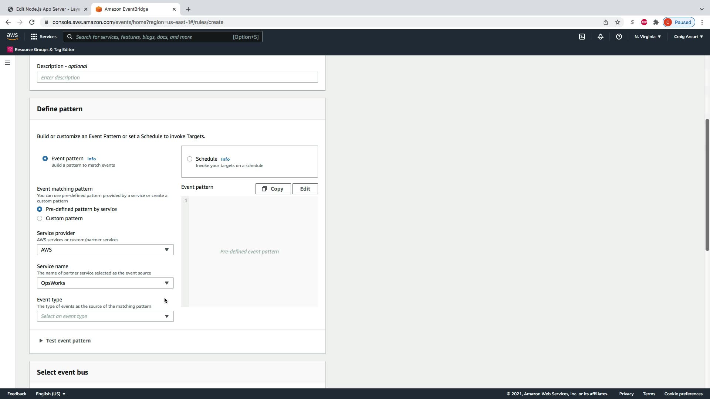Open the help question mark icon

[619, 37]
